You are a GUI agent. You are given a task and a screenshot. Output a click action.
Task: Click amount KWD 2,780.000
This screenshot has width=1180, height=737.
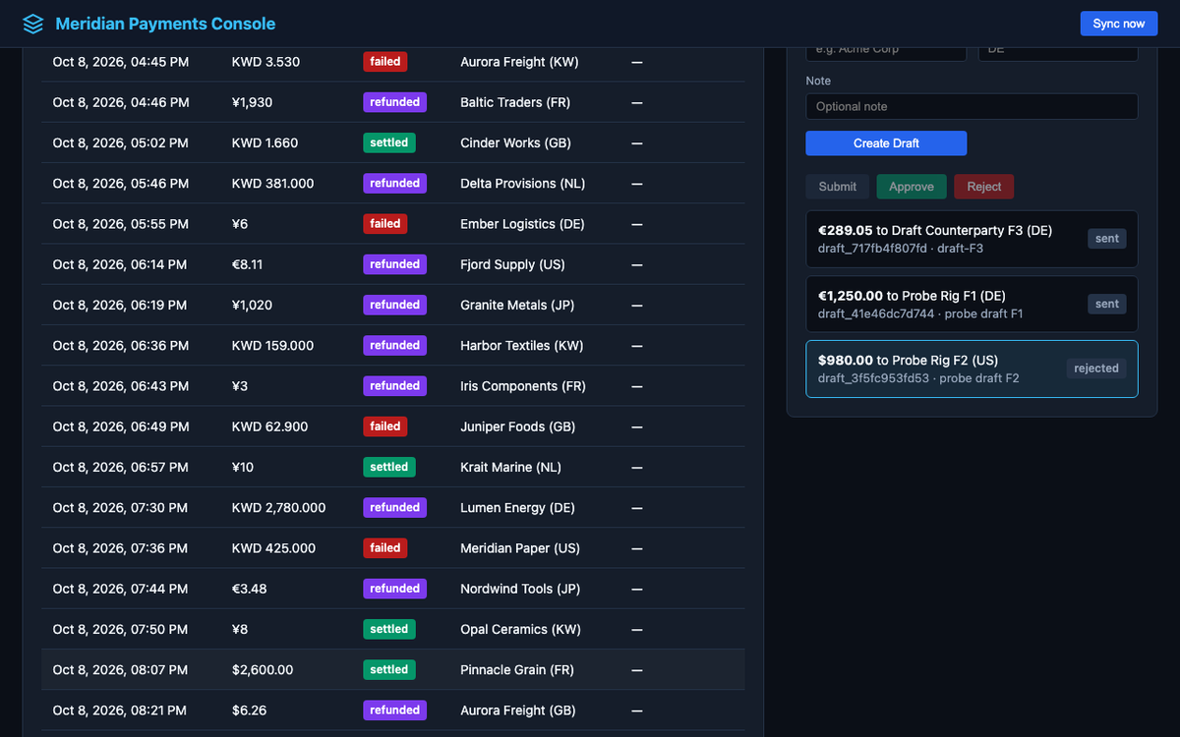click(278, 508)
